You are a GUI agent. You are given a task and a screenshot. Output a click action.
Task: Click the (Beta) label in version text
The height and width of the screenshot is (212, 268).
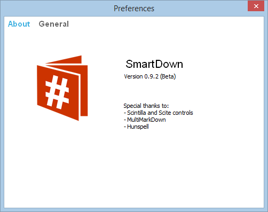(x=168, y=76)
